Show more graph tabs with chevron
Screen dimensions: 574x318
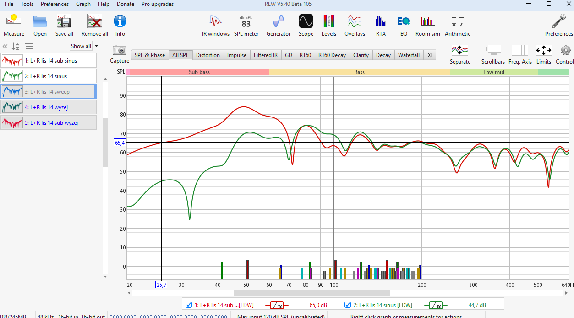(x=430, y=55)
